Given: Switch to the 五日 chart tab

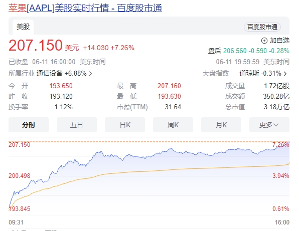Looking at the screenshot, I should click(x=77, y=125).
